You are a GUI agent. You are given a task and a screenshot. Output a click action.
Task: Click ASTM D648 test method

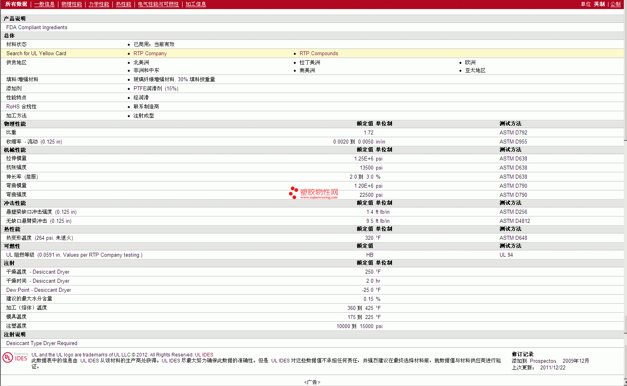pos(513,238)
